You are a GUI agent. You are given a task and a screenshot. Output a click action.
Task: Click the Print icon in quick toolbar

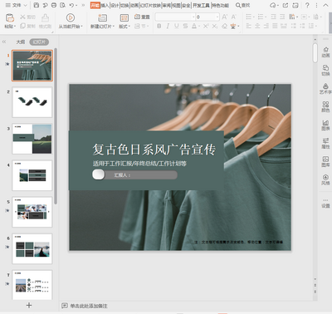[54, 5]
